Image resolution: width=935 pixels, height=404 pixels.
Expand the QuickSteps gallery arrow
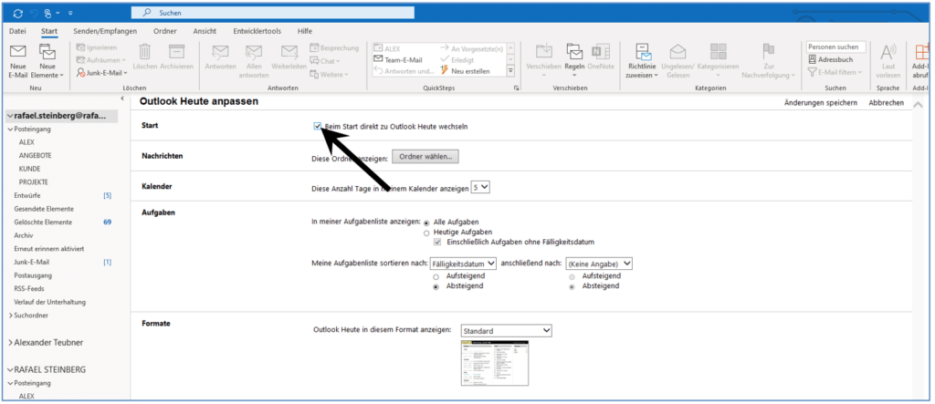(510, 71)
